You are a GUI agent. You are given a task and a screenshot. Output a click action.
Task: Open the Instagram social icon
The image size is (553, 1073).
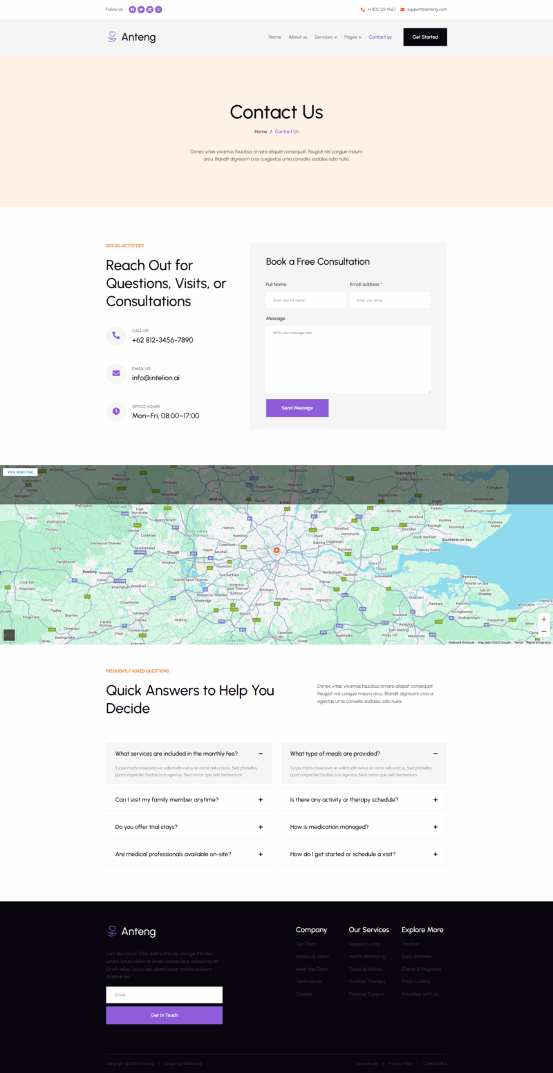158,10
